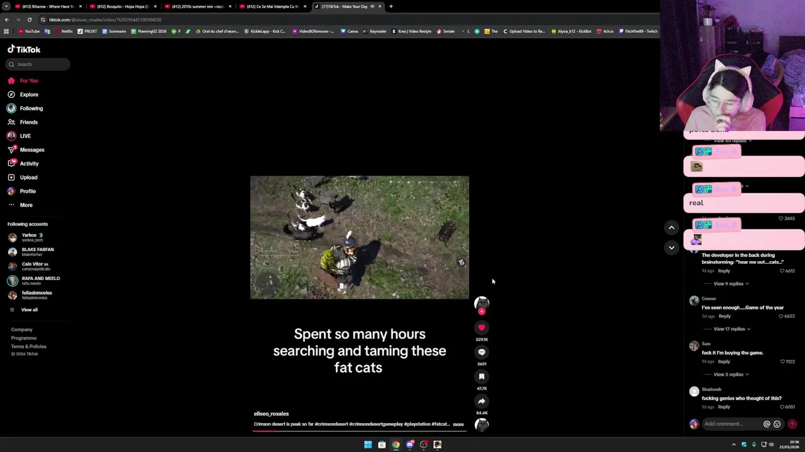This screenshot has width=805, height=452.
Task: Like the video with the heart icon
Action: tap(482, 328)
